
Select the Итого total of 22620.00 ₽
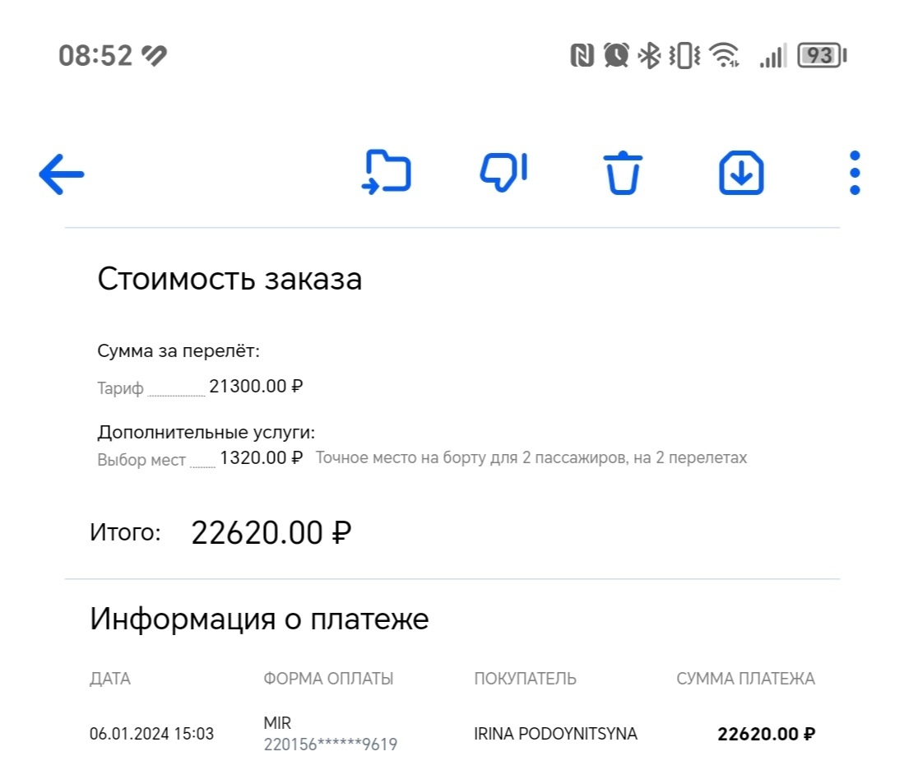tap(271, 532)
